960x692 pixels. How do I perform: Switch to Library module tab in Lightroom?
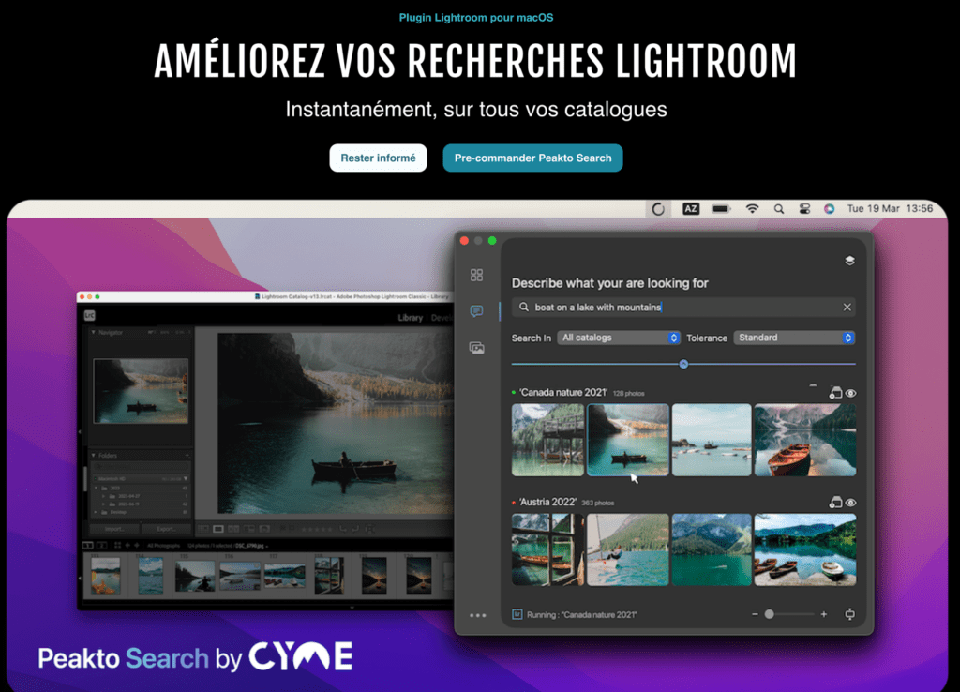pos(410,318)
